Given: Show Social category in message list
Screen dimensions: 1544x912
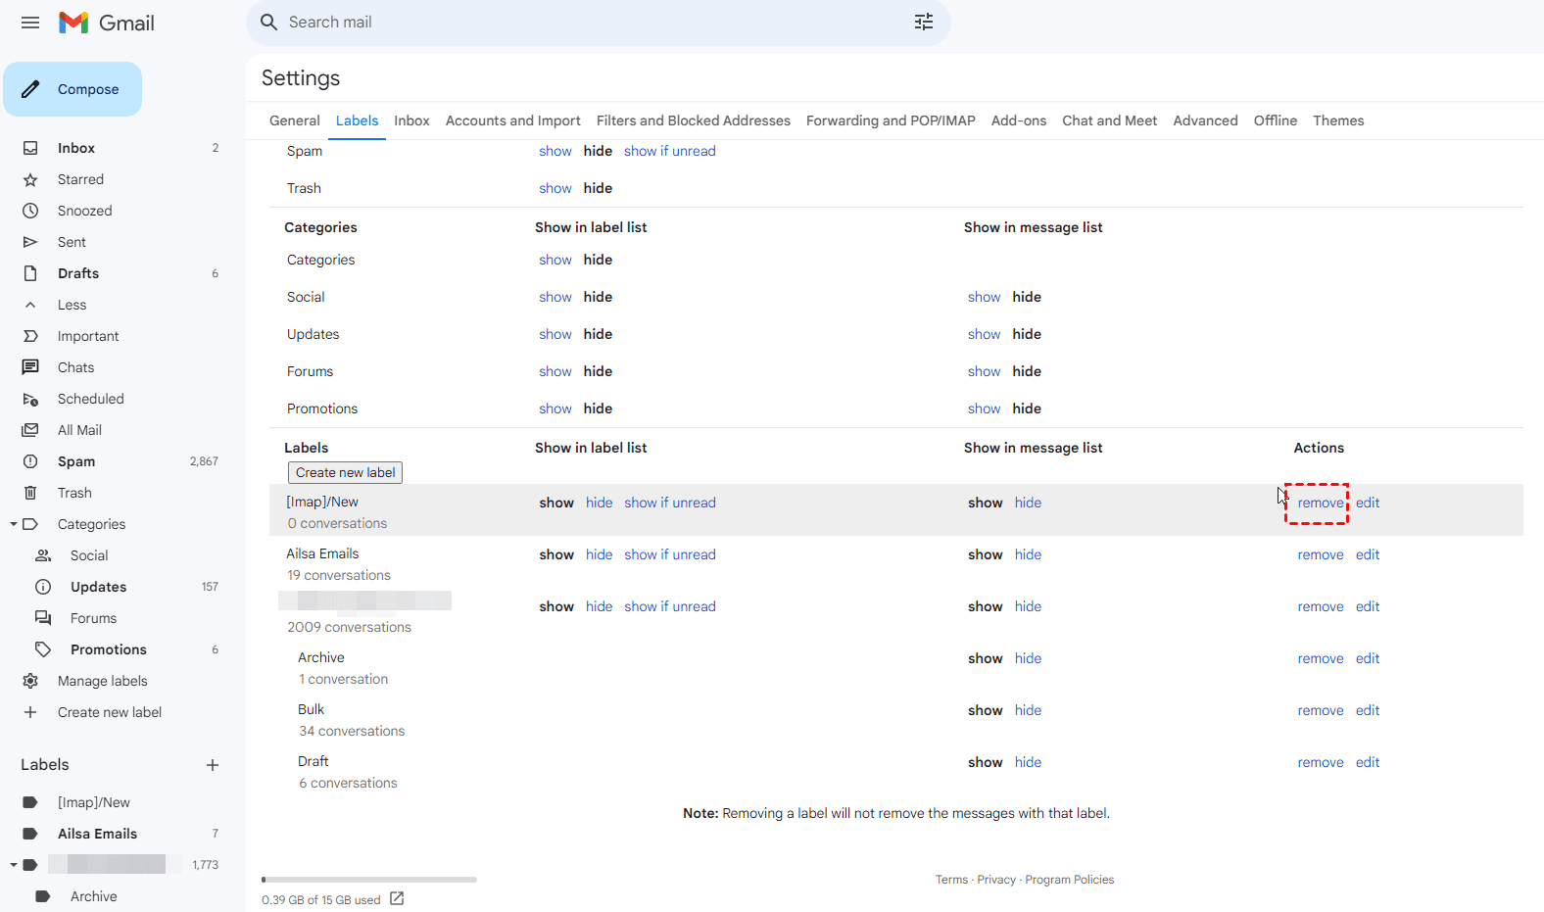Looking at the screenshot, I should (984, 297).
